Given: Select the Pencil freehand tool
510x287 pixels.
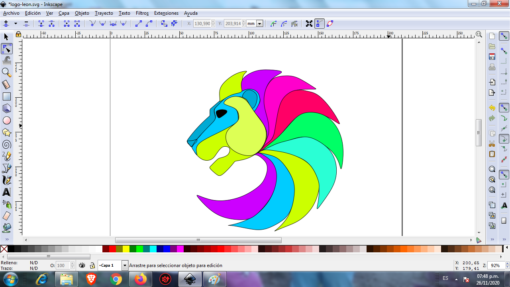Looking at the screenshot, I should [6, 156].
